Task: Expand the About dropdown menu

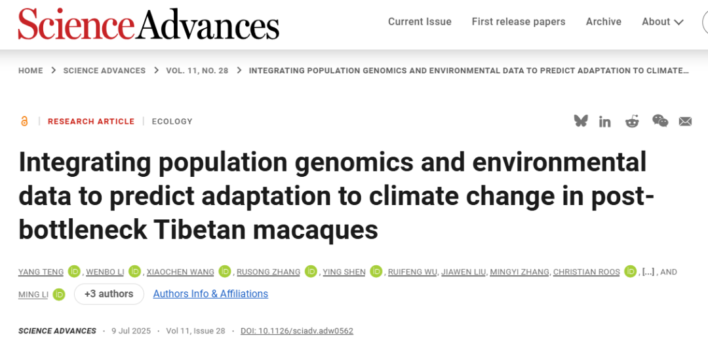Action: [x=662, y=22]
